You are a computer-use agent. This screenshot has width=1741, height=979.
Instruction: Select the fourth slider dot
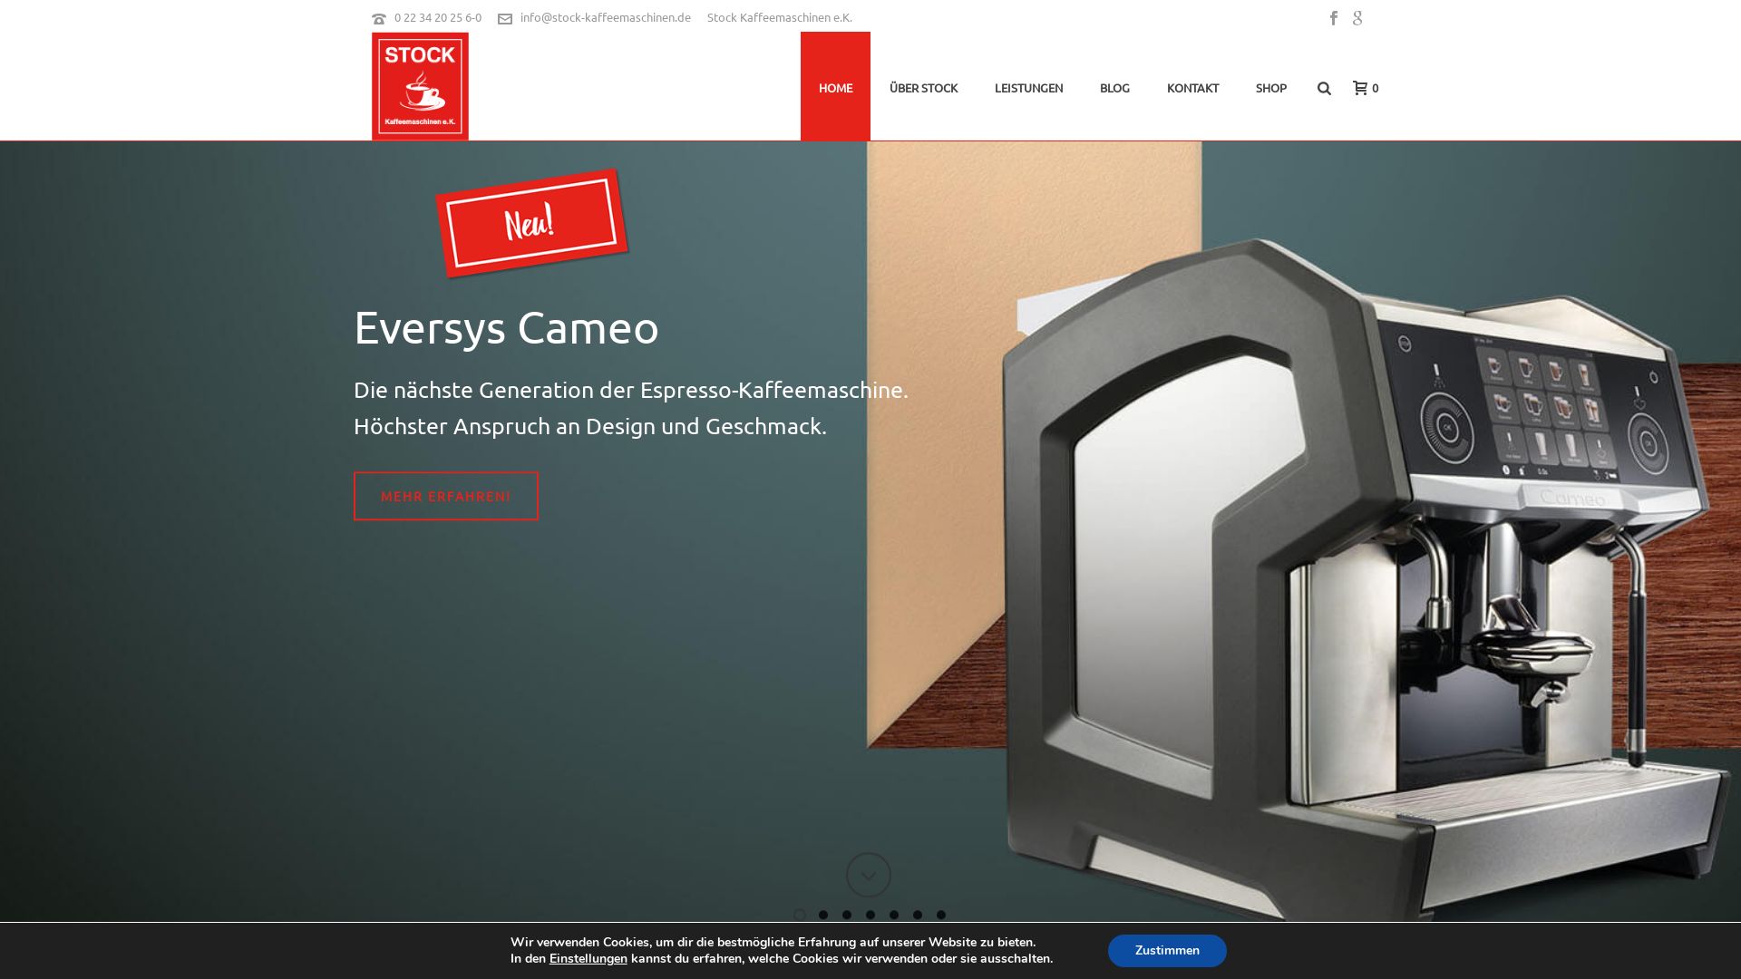(x=870, y=915)
